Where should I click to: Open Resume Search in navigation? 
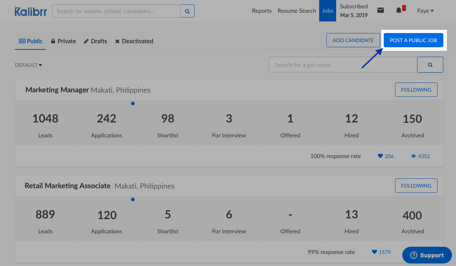[297, 11]
